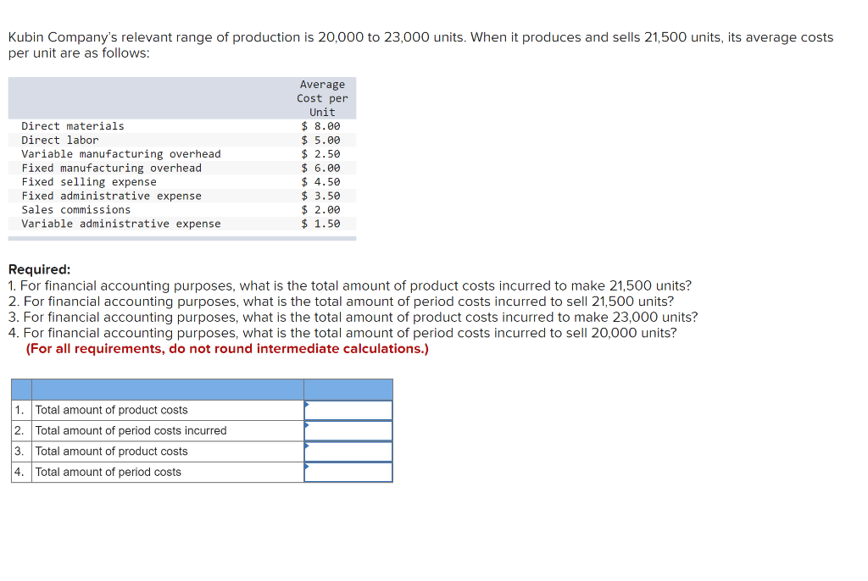This screenshot has width=868, height=581.
Task: Click the 'Required:' heading
Action: (39, 269)
